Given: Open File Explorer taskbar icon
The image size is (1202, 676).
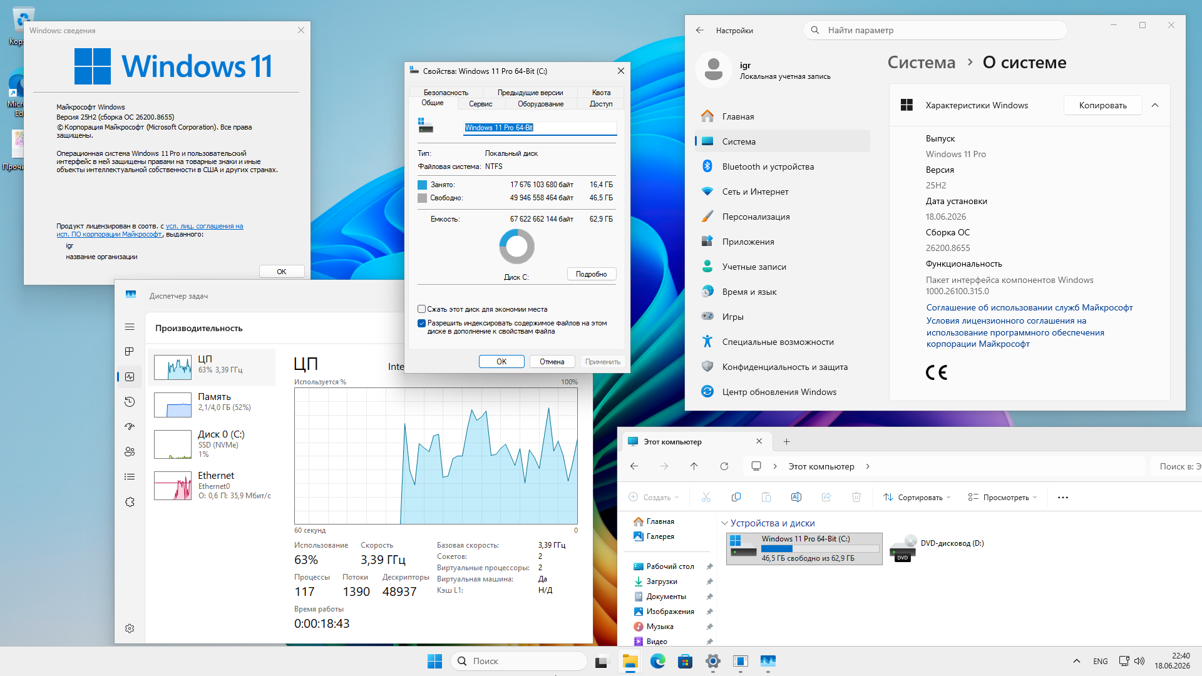Looking at the screenshot, I should (630, 661).
